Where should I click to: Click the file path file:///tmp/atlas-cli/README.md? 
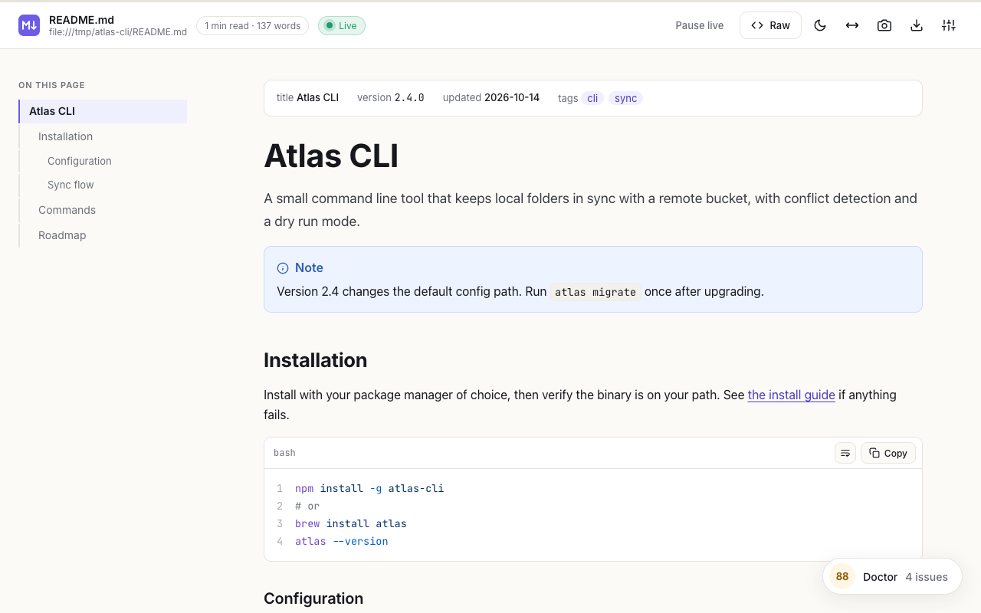click(118, 32)
